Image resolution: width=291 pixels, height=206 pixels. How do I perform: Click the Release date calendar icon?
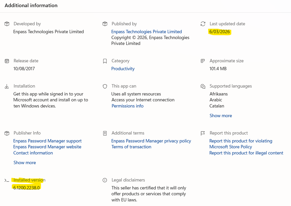(x=7, y=61)
